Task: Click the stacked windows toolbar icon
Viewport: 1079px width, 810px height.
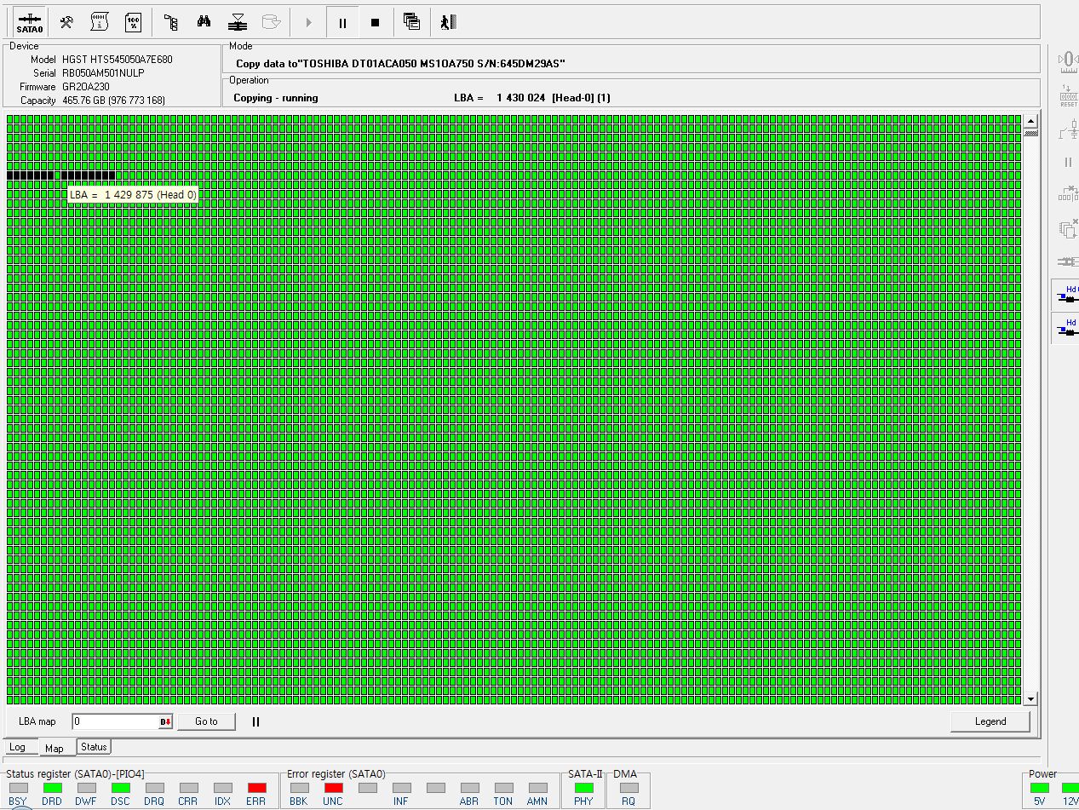Action: tap(411, 22)
